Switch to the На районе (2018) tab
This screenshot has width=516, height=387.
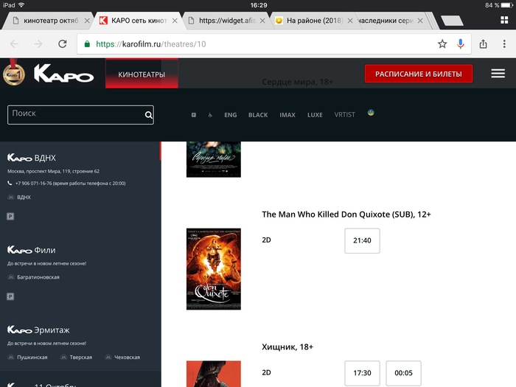[313, 21]
